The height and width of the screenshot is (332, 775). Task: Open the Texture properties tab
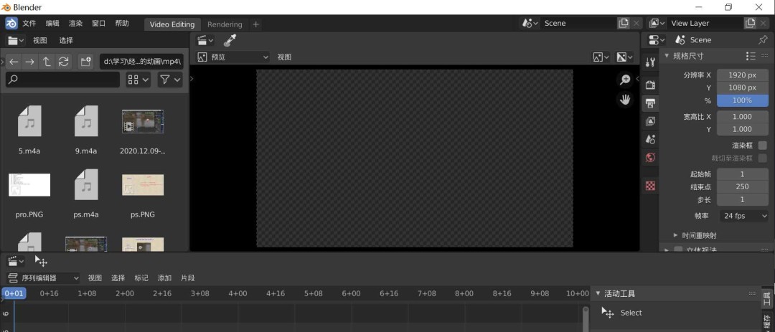(x=650, y=186)
